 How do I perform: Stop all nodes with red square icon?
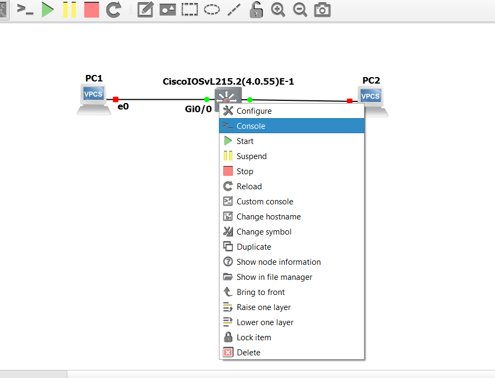[92, 10]
